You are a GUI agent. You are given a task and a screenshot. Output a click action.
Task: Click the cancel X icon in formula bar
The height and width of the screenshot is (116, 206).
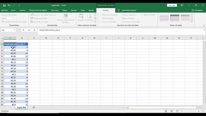(x=23, y=30)
